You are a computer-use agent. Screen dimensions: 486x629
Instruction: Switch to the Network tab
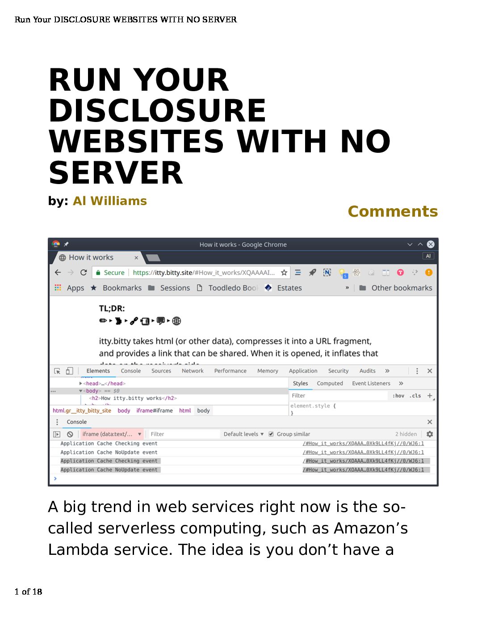[193, 371]
